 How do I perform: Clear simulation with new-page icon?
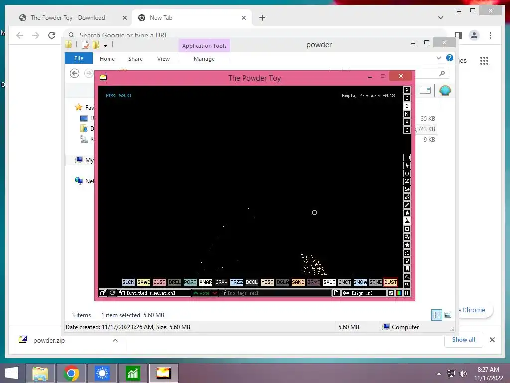pyautogui.click(x=336, y=293)
